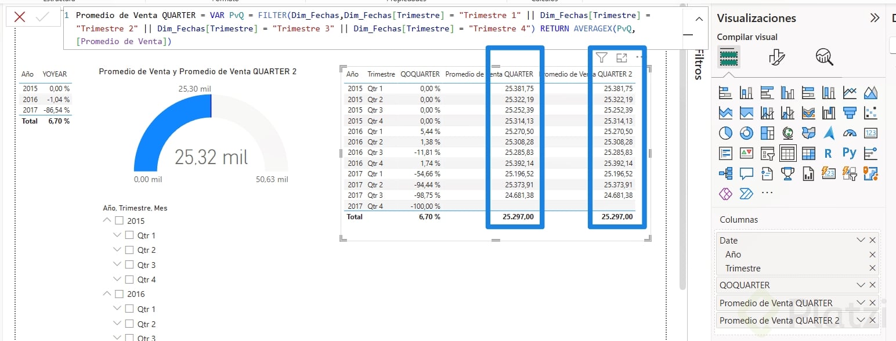896x341 pixels.
Task: Insert the globe map visual
Action: (x=787, y=133)
